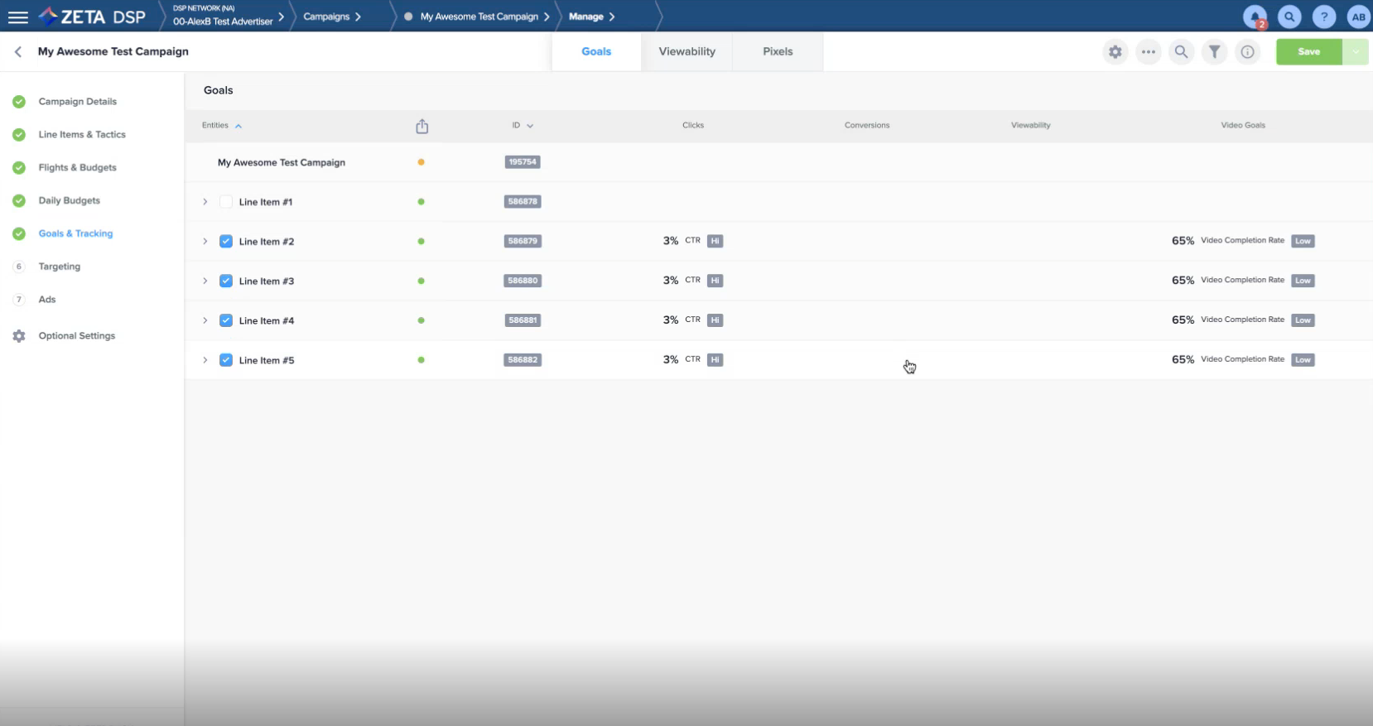Expand the Line Item #3 row
1373x726 pixels.
tap(205, 281)
